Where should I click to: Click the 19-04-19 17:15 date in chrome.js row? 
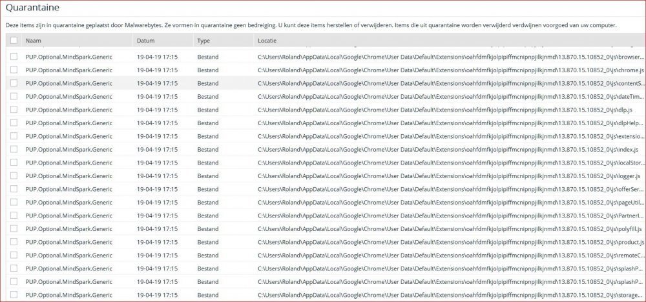point(158,70)
